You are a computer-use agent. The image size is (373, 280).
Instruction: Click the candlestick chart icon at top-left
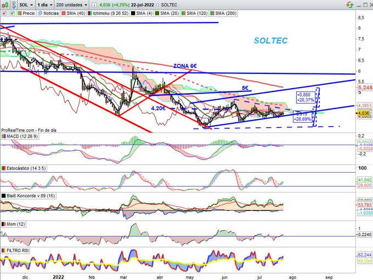click(x=5, y=4)
